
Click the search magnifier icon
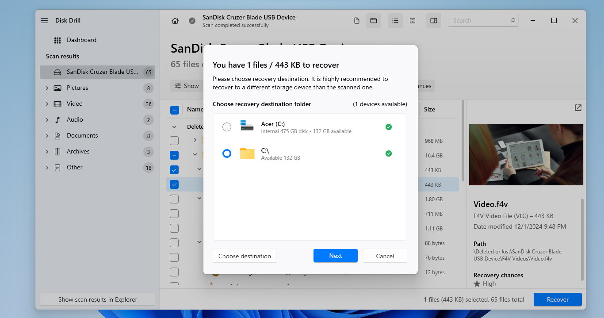tap(513, 20)
